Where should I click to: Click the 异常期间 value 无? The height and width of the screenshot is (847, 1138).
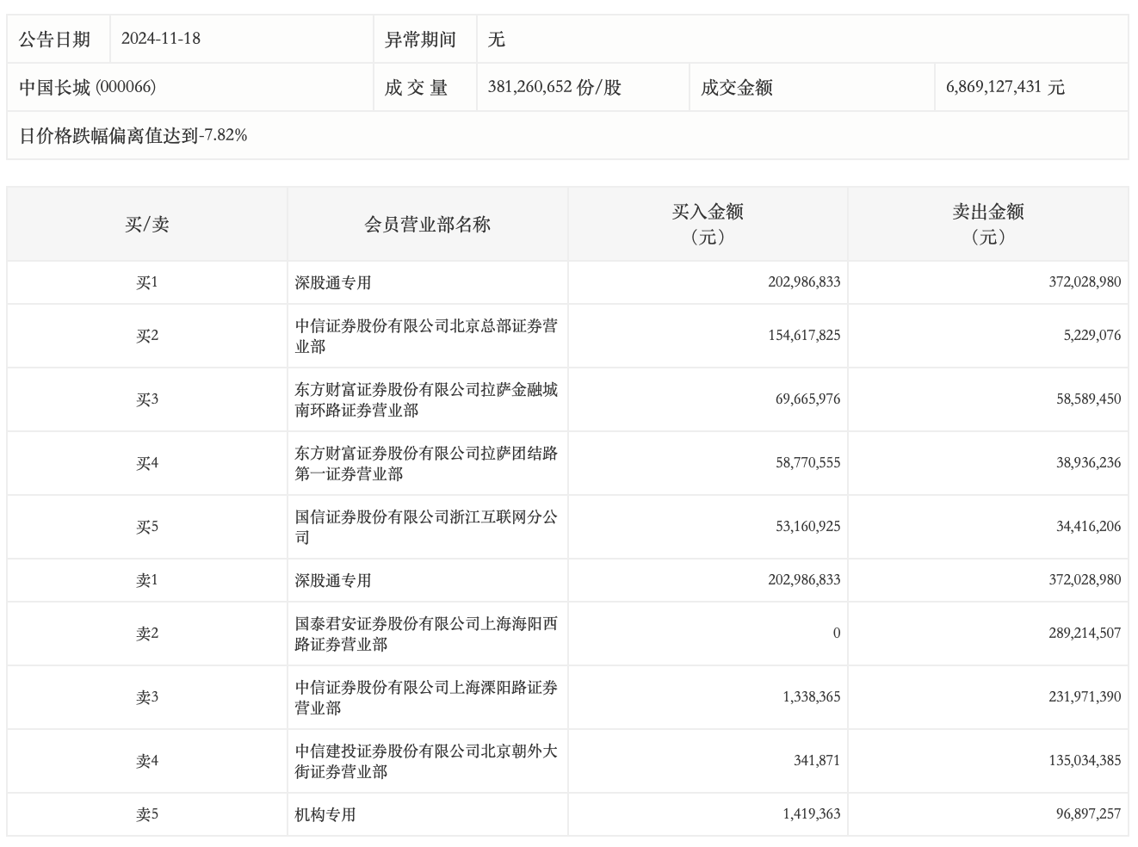[x=497, y=39]
